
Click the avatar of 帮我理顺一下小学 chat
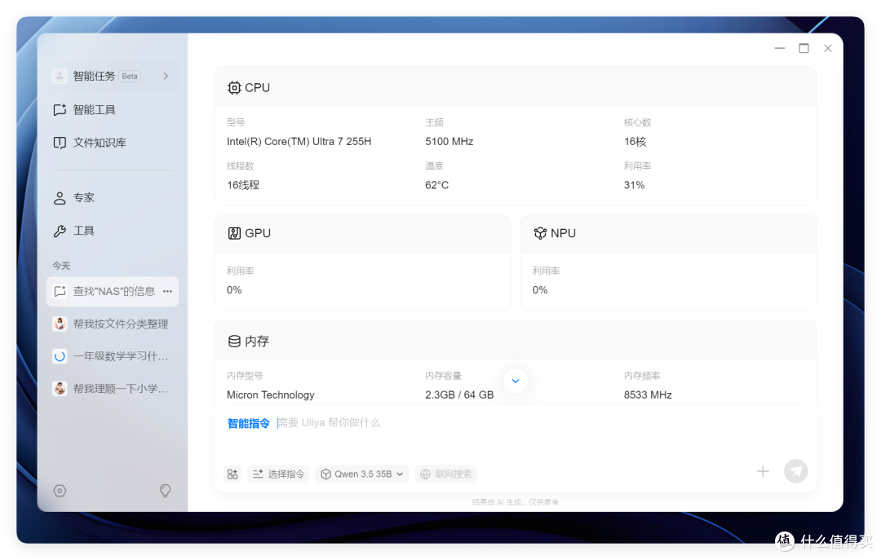[x=60, y=389]
